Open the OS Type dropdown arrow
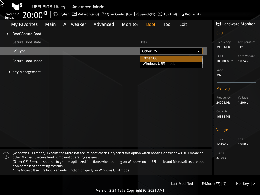The width and height of the screenshot is (260, 195). tap(198, 51)
